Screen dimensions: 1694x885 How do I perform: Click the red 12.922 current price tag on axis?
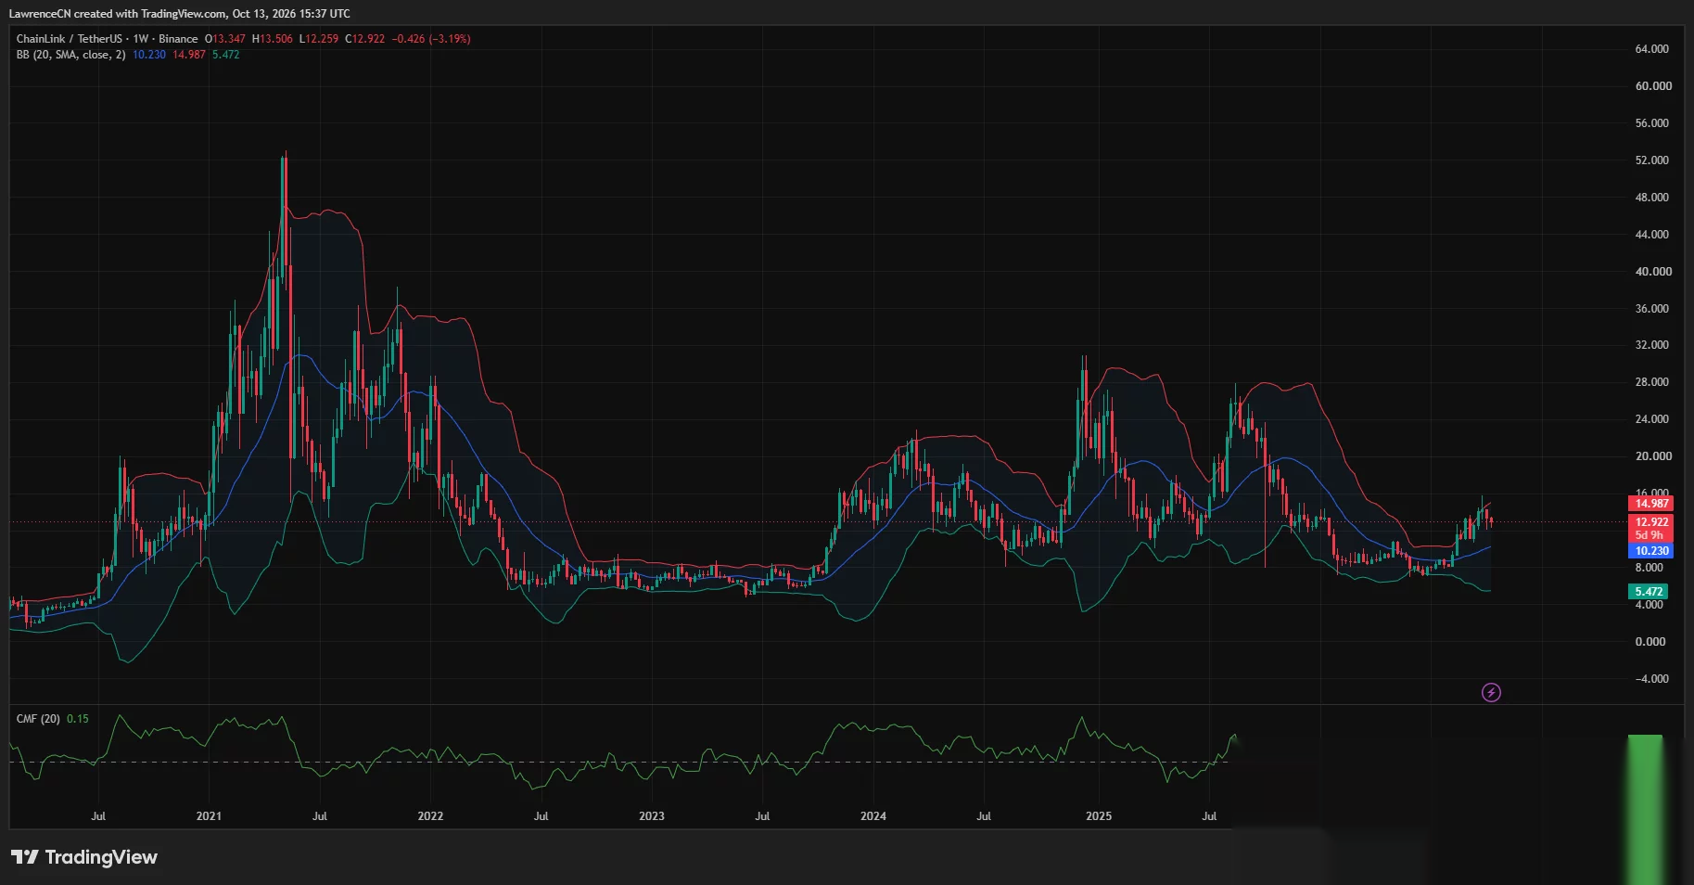tap(1651, 522)
